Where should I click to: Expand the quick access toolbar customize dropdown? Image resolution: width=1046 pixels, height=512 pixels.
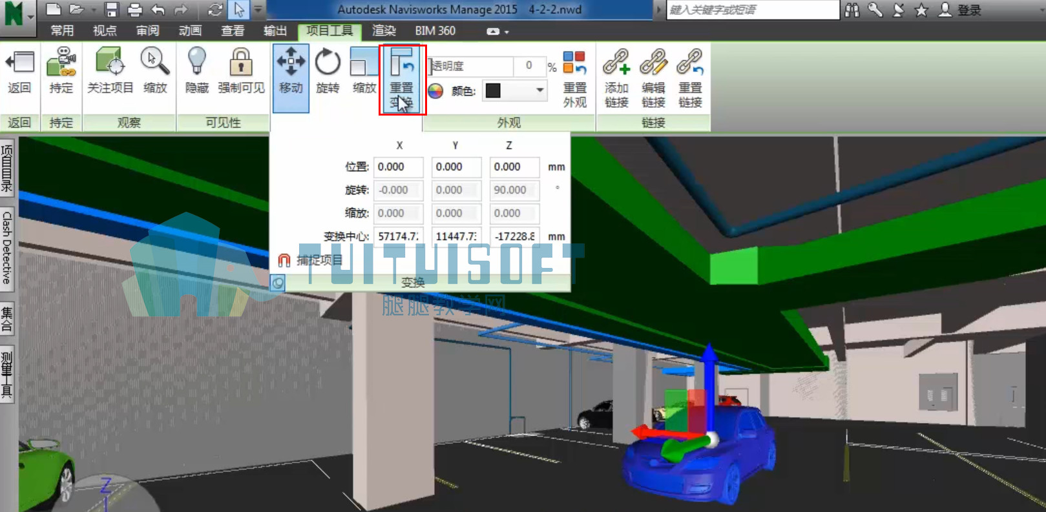pyautogui.click(x=258, y=10)
